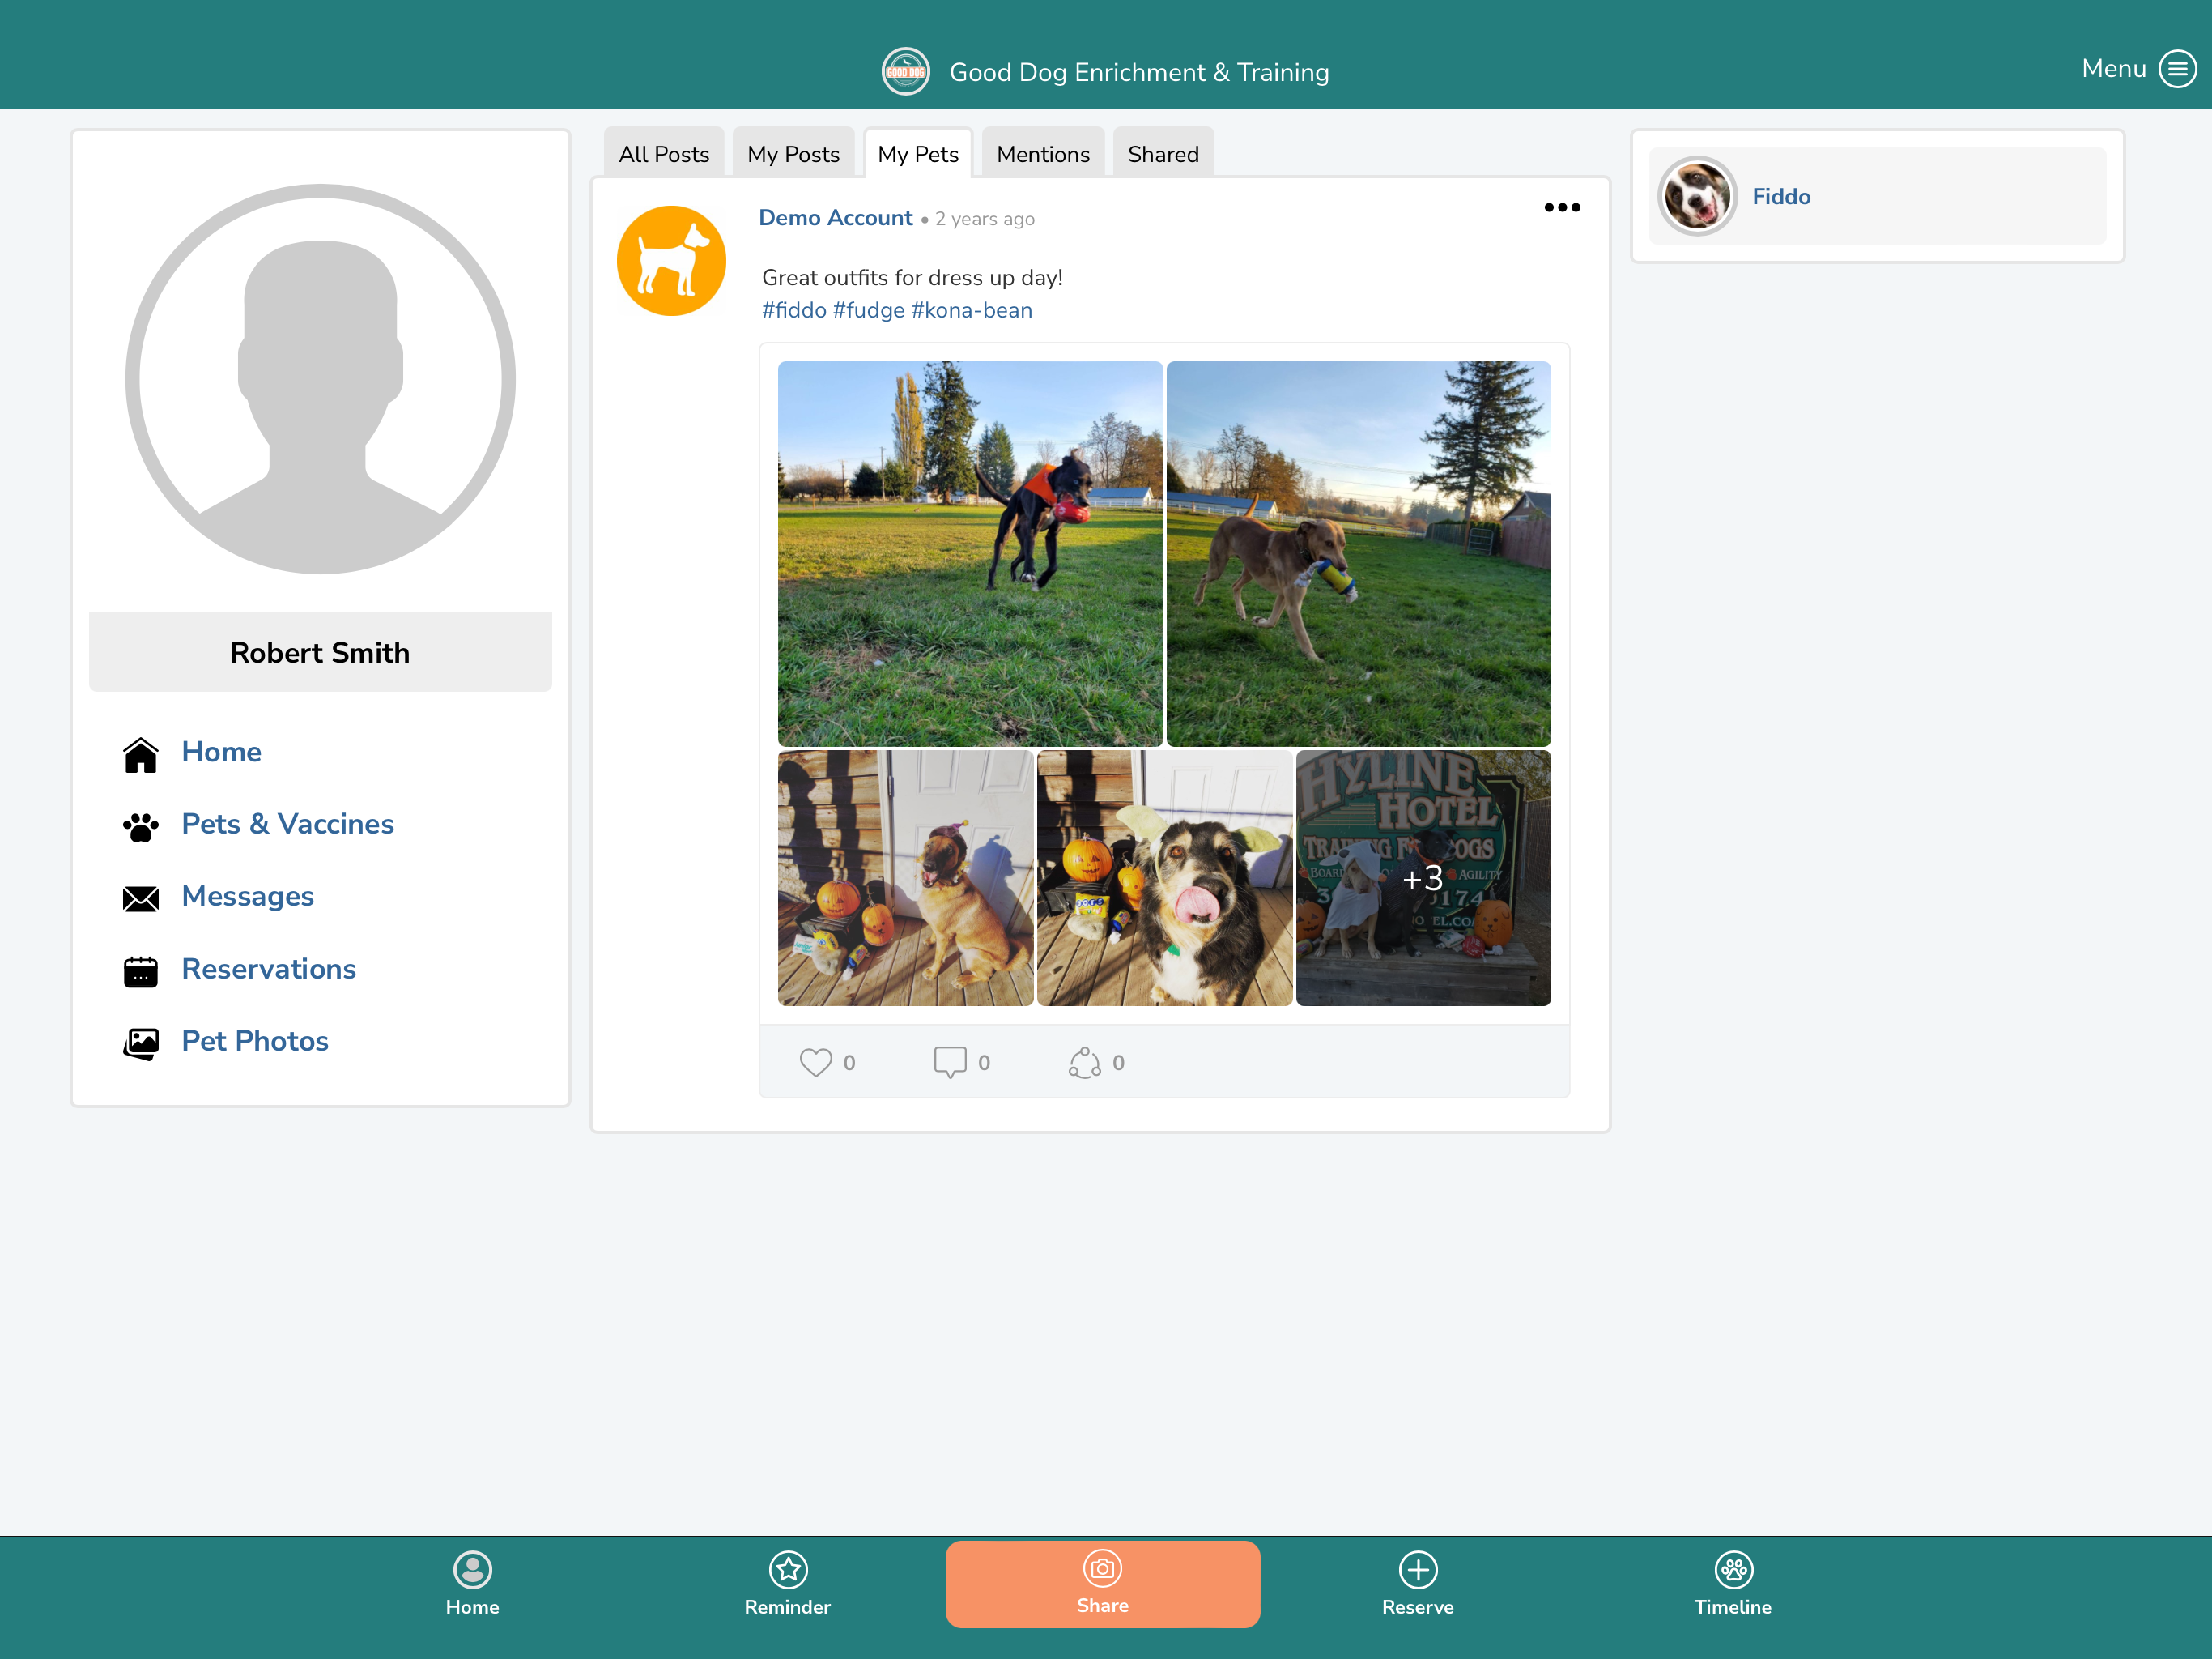Click the #fudge hashtag

[868, 310]
